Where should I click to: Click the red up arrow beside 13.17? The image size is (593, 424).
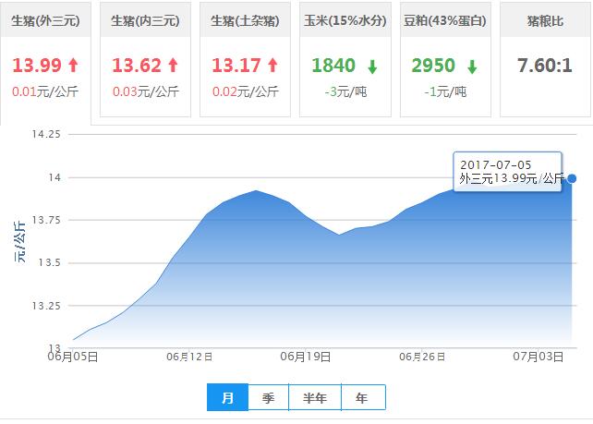pos(272,66)
